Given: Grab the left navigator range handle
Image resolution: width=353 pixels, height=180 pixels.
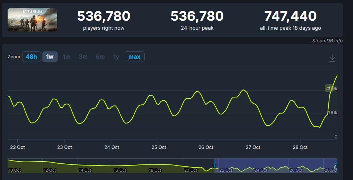Looking at the screenshot, I should pyautogui.click(x=214, y=166).
